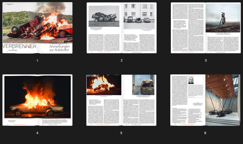Click page number label 2
This screenshot has width=243, height=144.
tap(121, 61)
